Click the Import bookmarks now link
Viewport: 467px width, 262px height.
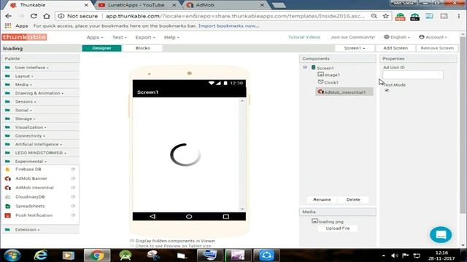pyautogui.click(x=228, y=26)
